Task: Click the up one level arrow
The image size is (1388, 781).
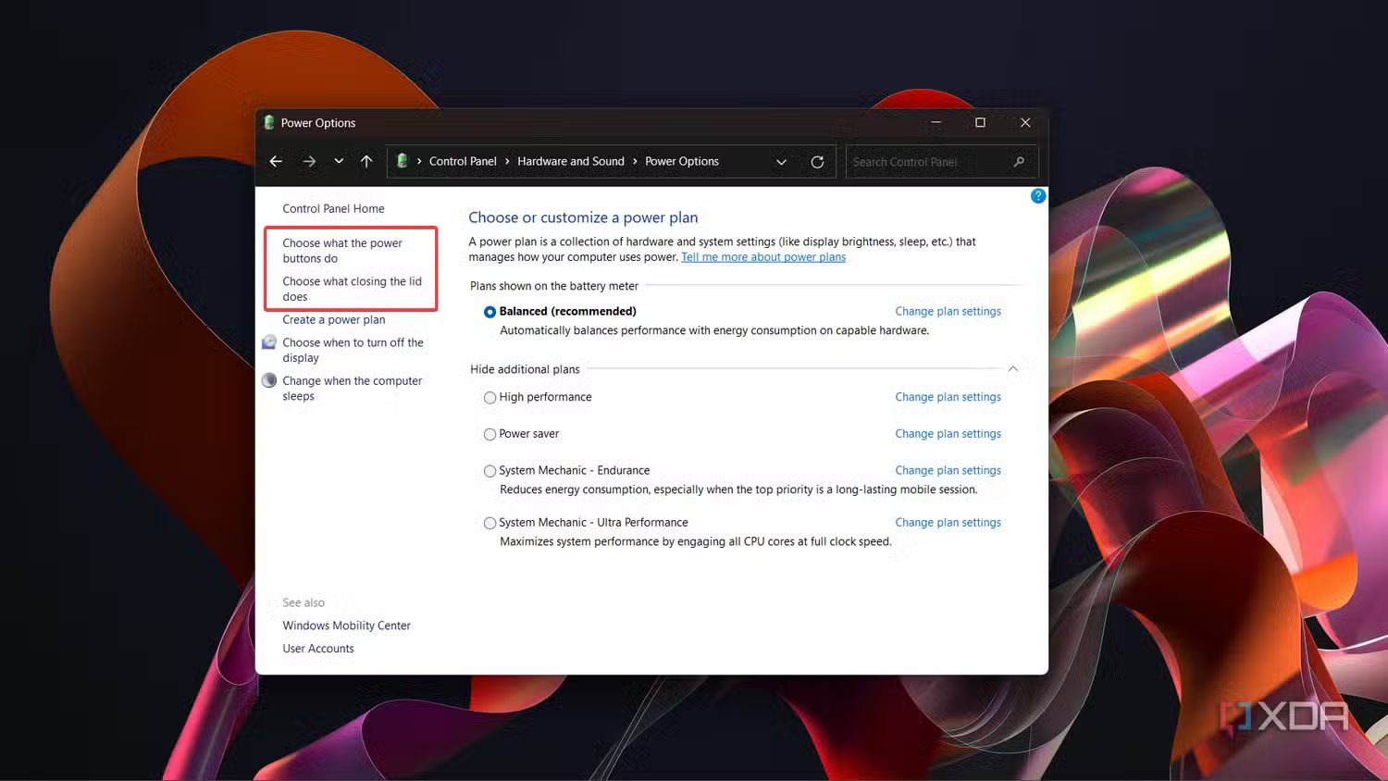Action: (x=366, y=161)
